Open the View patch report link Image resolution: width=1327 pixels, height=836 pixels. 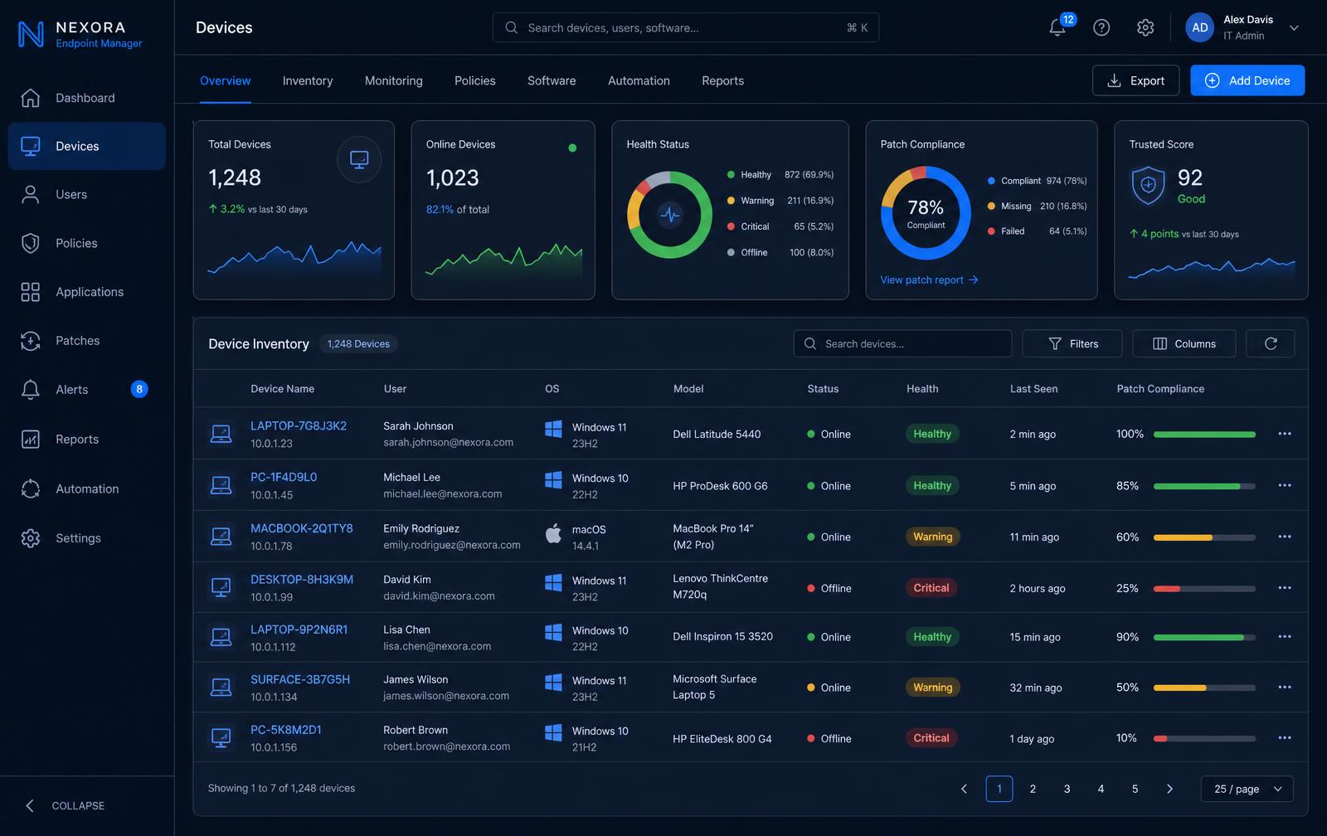(929, 279)
